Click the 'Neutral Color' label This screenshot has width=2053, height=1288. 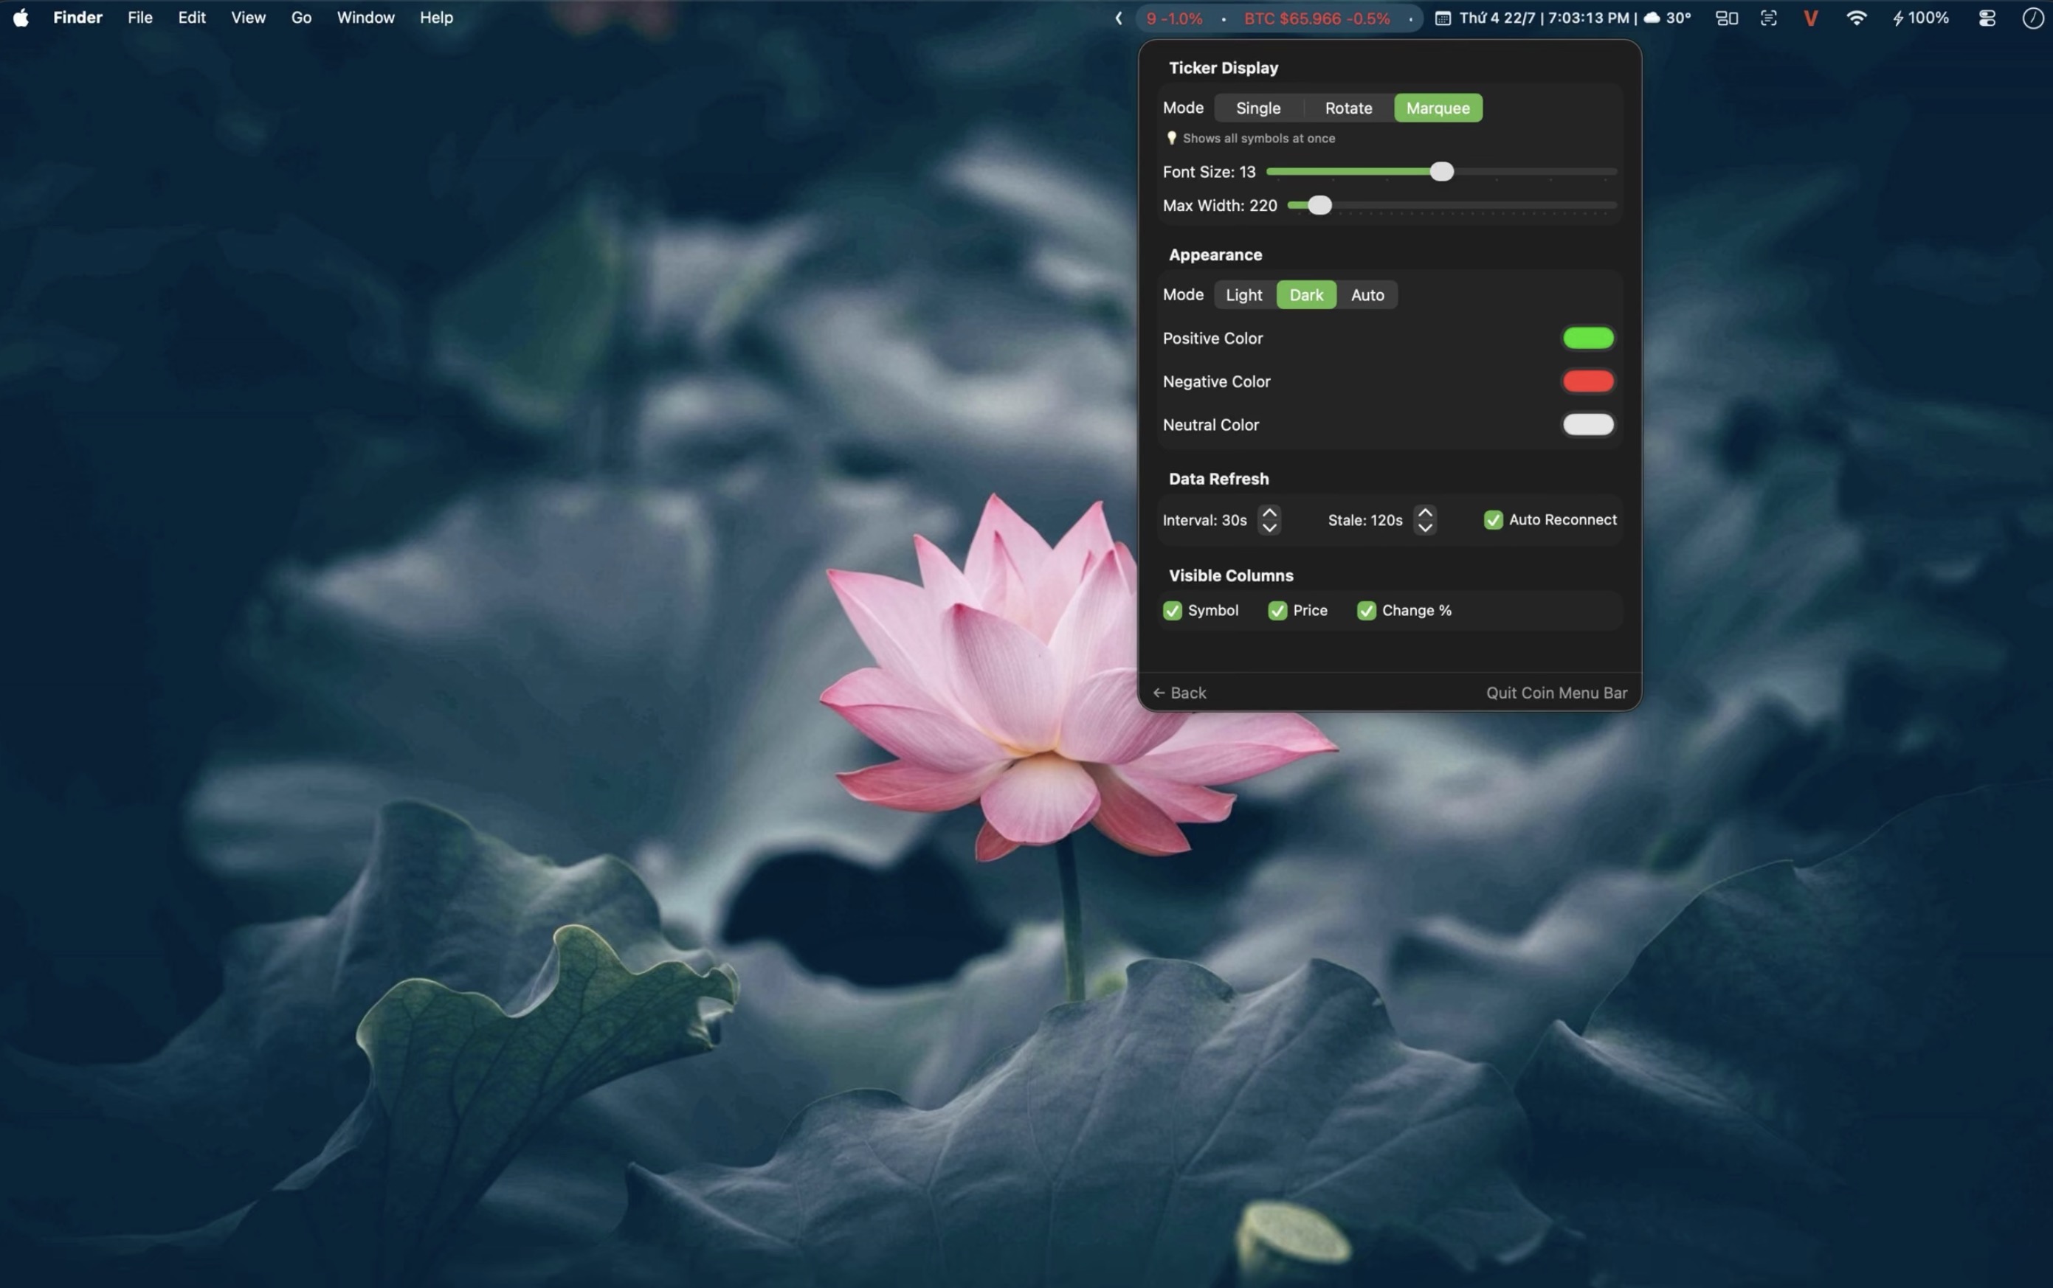point(1210,424)
